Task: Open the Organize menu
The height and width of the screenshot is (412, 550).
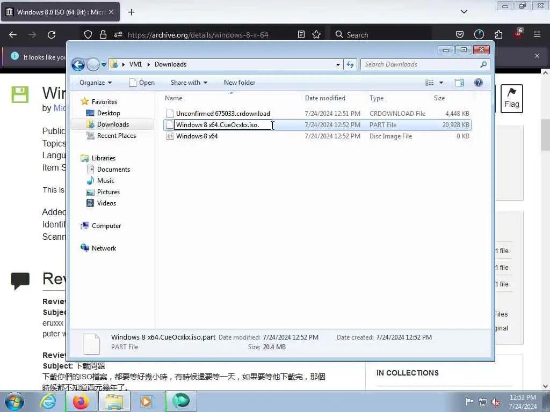Action: pyautogui.click(x=96, y=83)
